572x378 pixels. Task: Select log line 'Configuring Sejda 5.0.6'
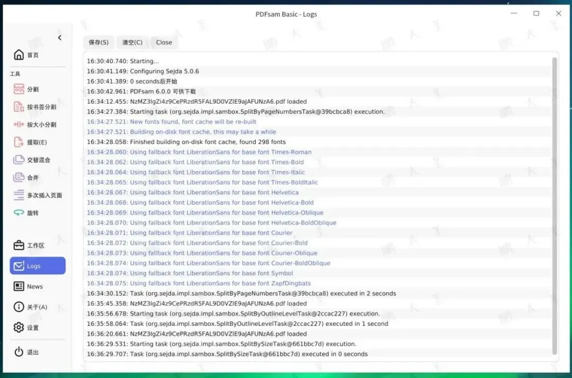[317, 71]
